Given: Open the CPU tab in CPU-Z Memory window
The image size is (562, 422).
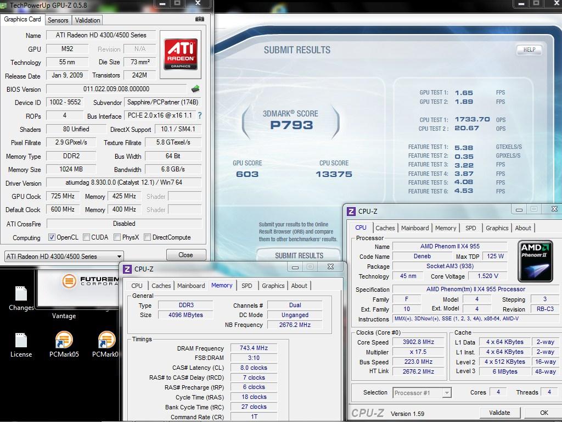Looking at the screenshot, I should click(x=137, y=286).
